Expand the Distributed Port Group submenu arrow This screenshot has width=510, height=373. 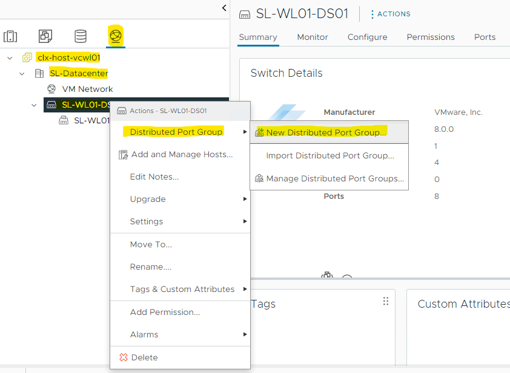click(x=245, y=132)
